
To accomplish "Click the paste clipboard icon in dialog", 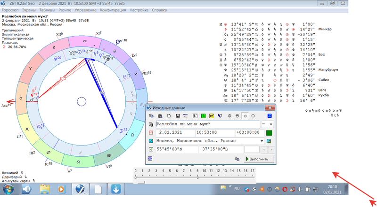I will point(160,115).
